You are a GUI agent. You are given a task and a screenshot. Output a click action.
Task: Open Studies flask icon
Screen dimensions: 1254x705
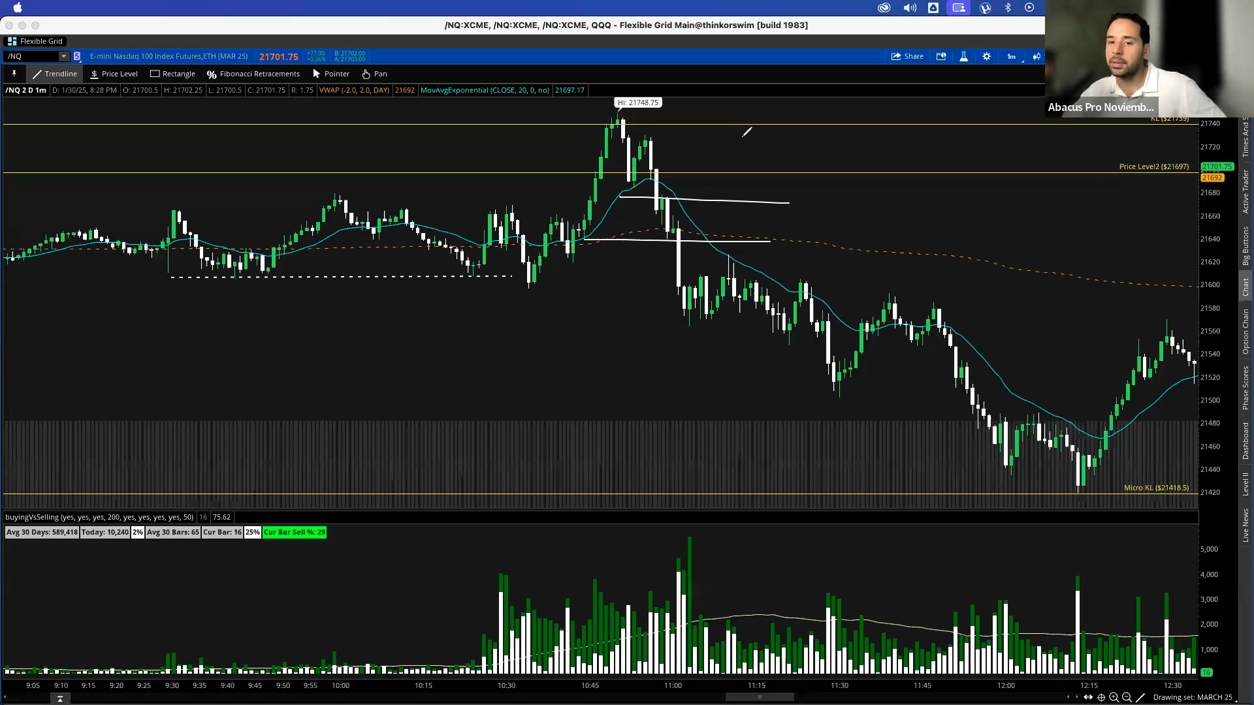963,56
